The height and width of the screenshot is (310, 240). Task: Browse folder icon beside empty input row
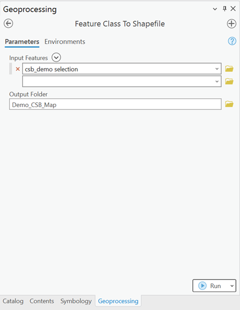[x=230, y=81]
